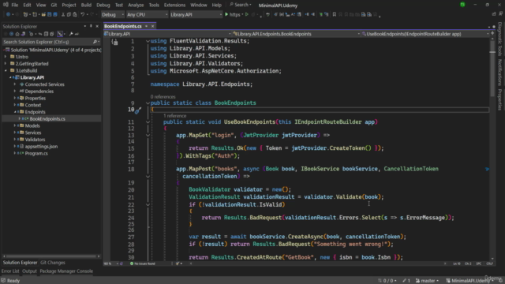505x284 pixels.
Task: Open the File menu
Action: coord(15,6)
